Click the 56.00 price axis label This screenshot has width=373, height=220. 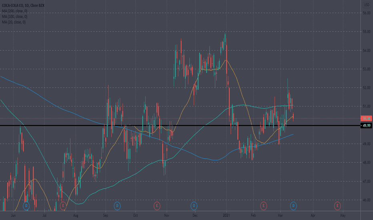point(367,13)
